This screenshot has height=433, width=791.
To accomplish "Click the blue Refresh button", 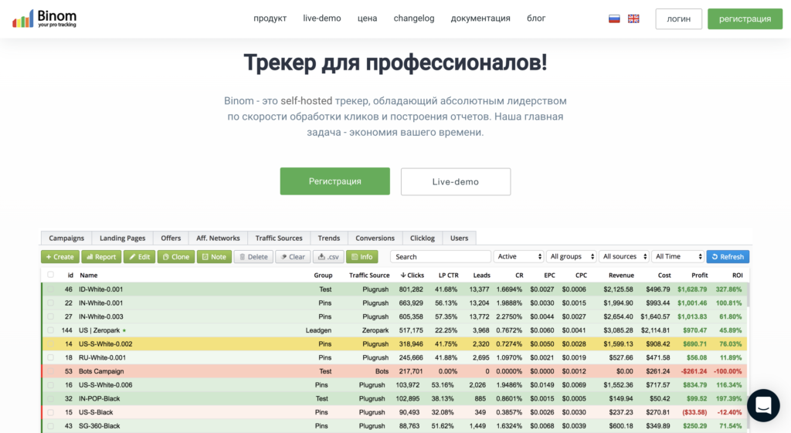I will [x=728, y=256].
